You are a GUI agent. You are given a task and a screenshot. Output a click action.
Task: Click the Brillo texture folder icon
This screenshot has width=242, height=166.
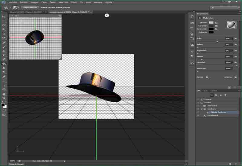point(235,39)
